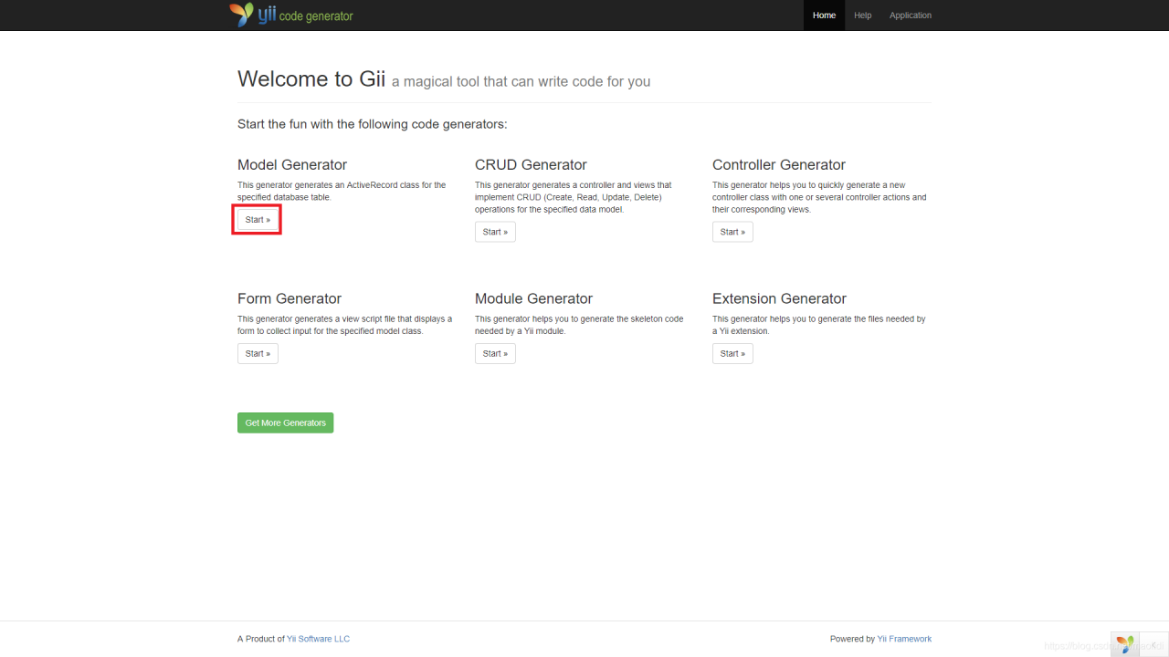The width and height of the screenshot is (1169, 657).
Task: Start the CRUD Generator
Action: click(x=495, y=232)
